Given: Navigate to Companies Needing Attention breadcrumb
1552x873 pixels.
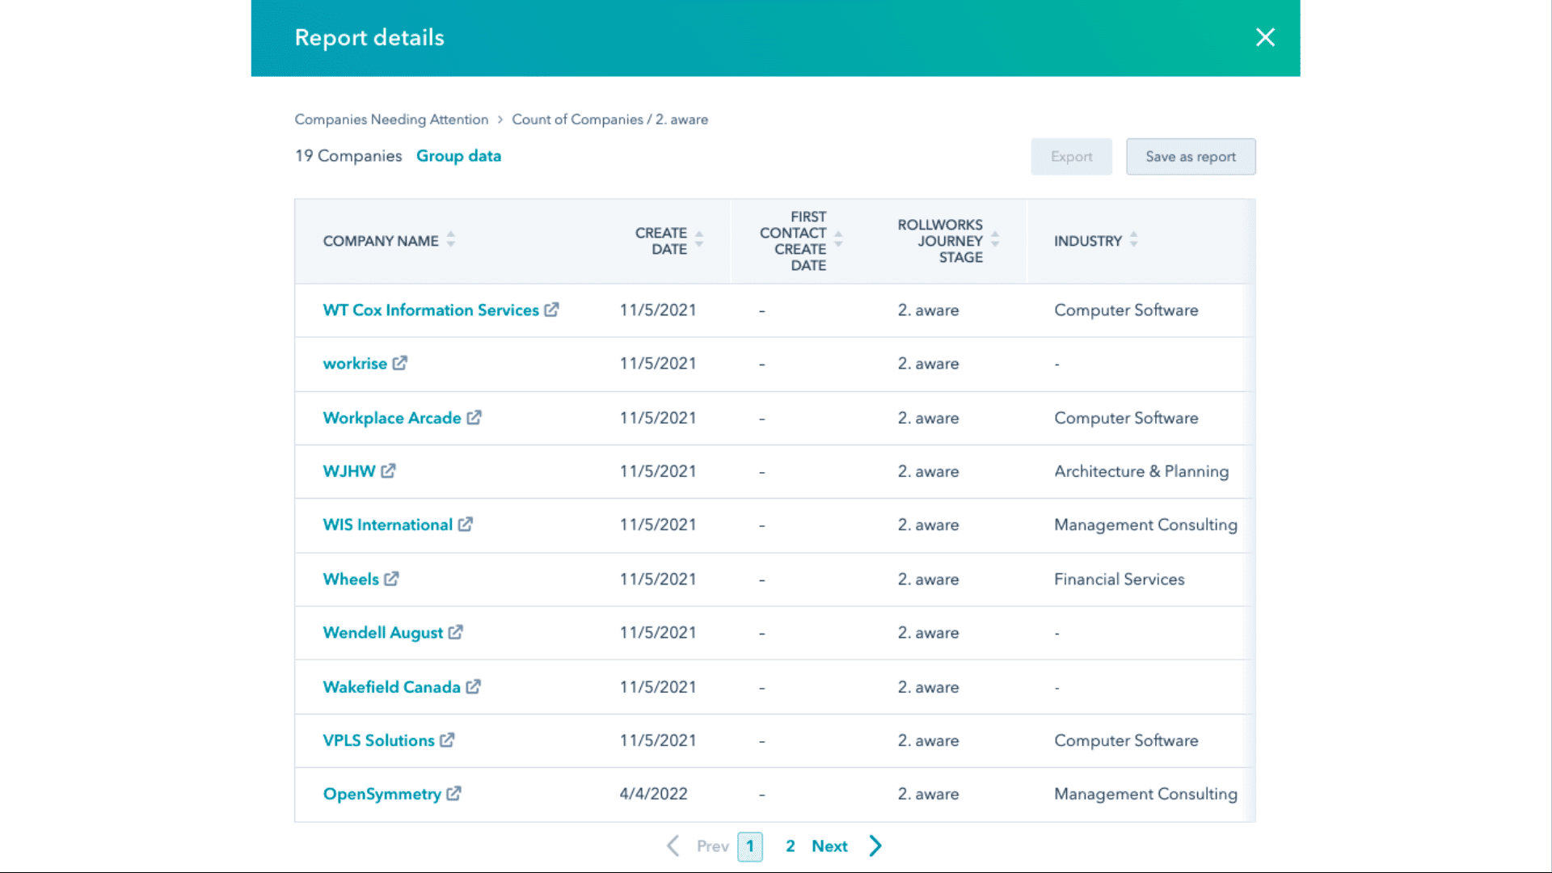Looking at the screenshot, I should point(391,119).
